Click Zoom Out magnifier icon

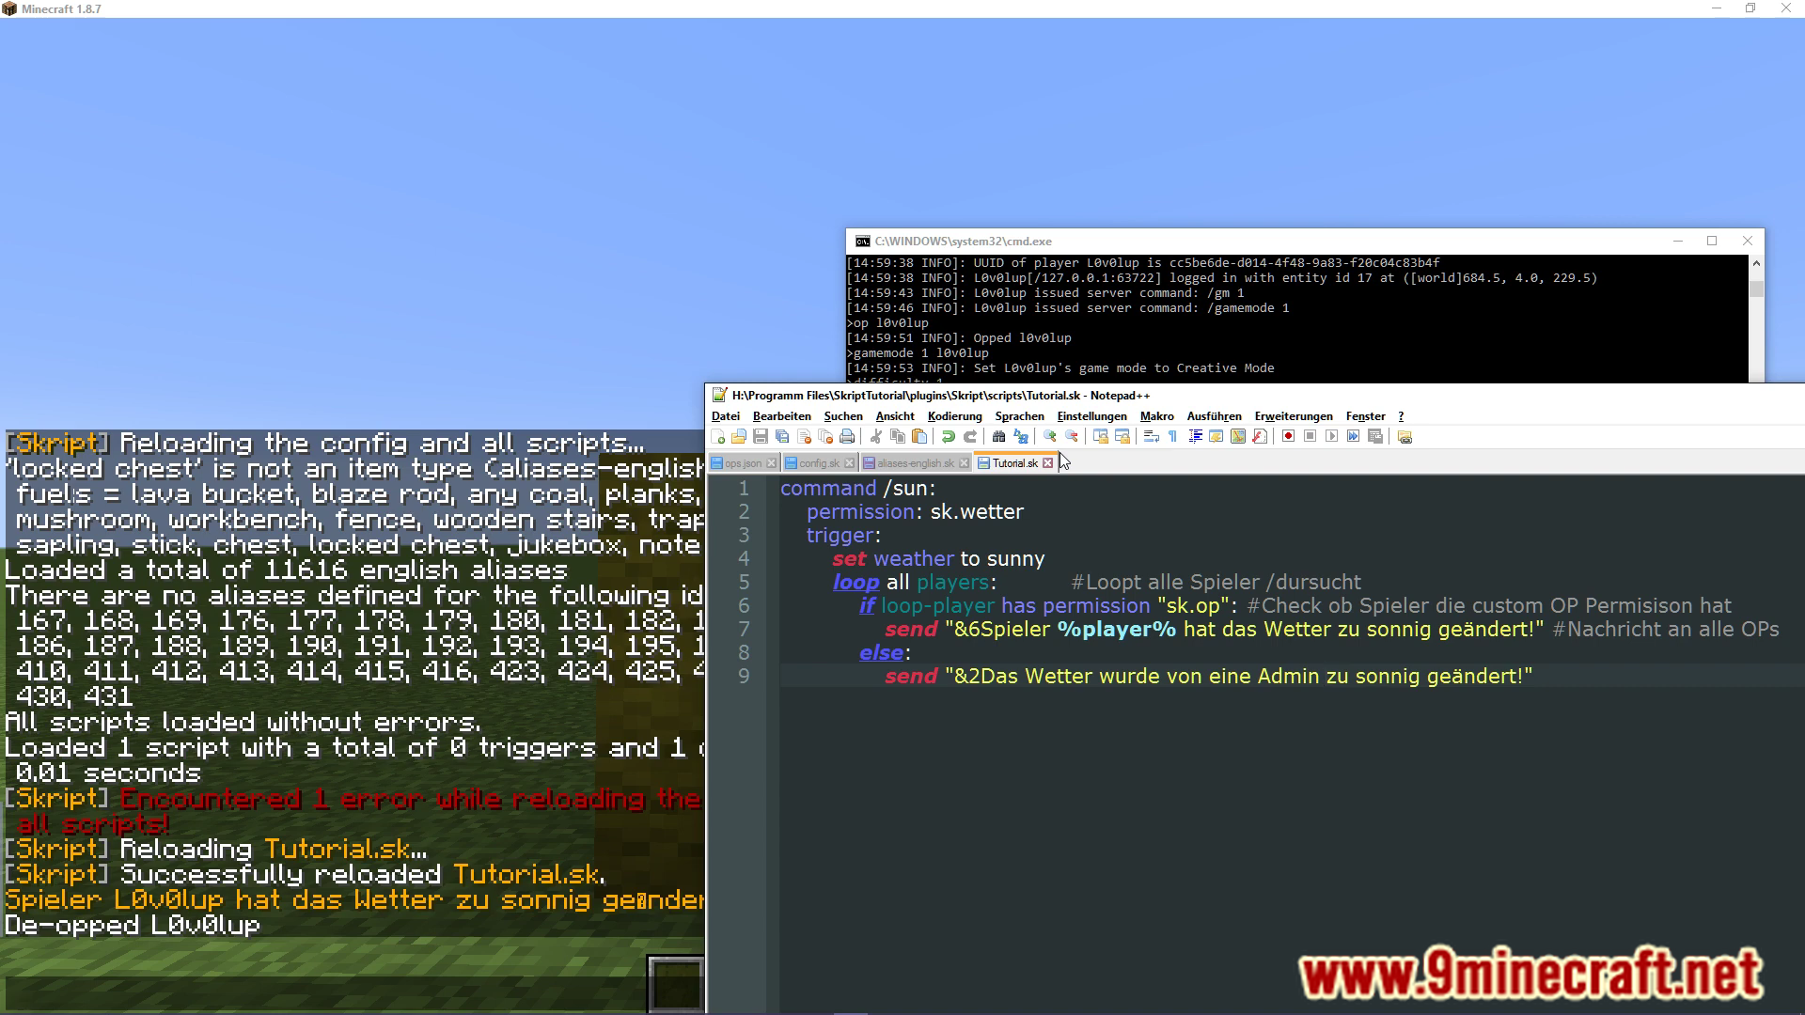coord(1072,436)
